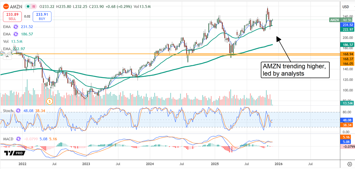Select the Vol 13.5M indicator legend
Image resolution: width=355 pixels, height=169 pixels.
[13, 42]
